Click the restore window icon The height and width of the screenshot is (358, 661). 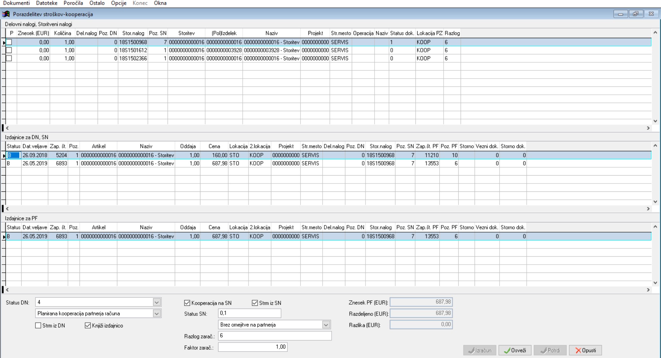point(636,14)
